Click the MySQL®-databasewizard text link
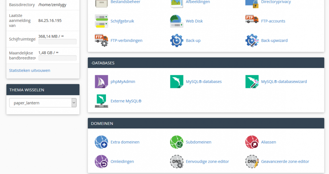This screenshot has height=174, width=329. tap(284, 82)
